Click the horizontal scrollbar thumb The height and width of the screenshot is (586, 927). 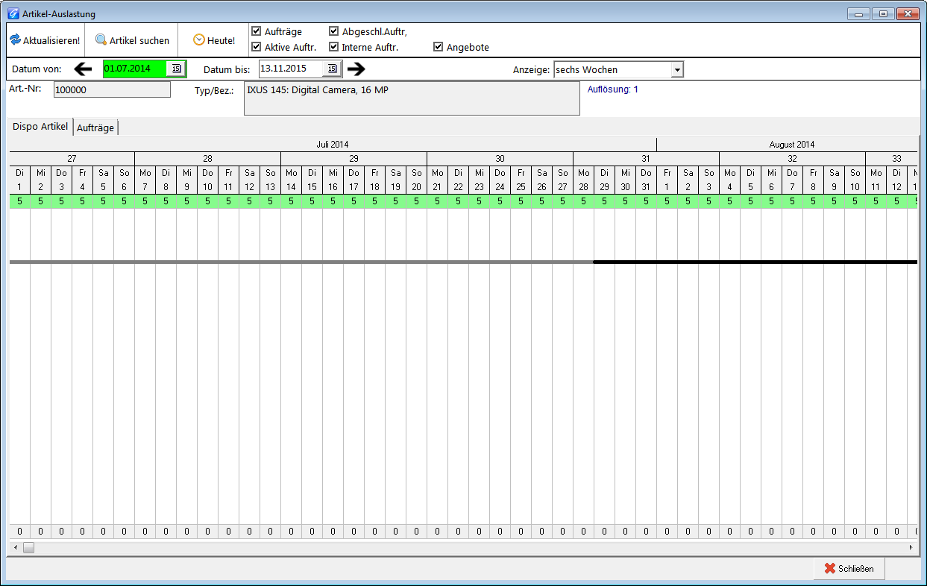(x=28, y=547)
